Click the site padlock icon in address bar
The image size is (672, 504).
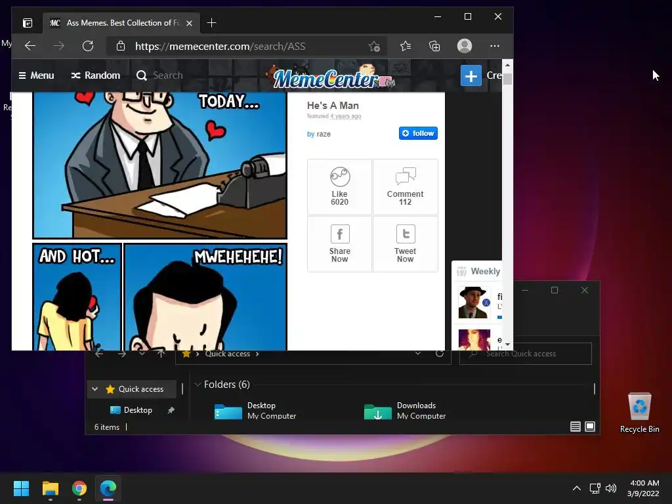[121, 46]
